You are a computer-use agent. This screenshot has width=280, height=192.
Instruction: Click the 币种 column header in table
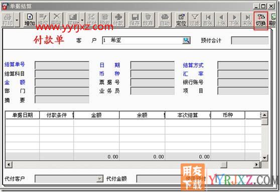pos(228,115)
